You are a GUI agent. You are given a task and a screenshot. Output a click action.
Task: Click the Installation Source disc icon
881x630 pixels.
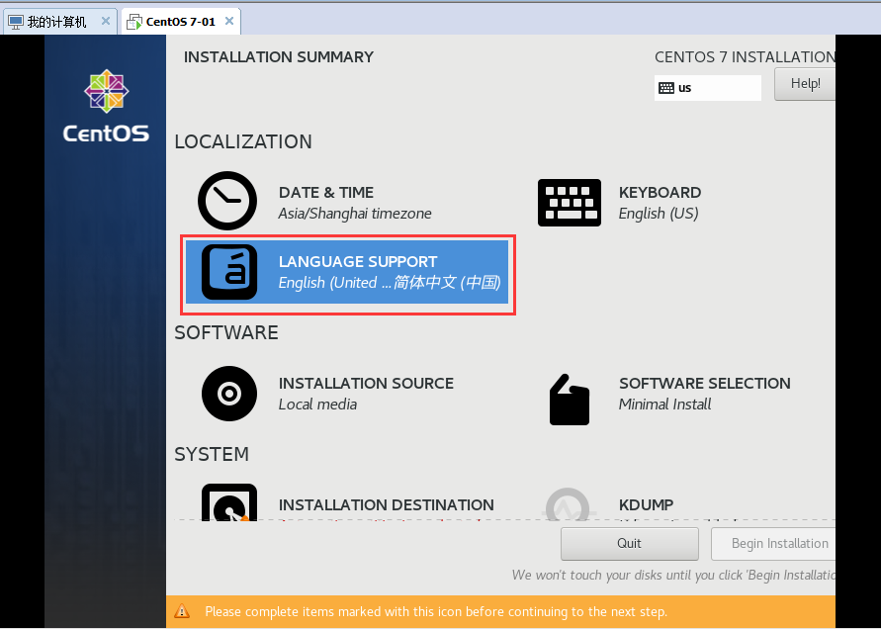coord(229,394)
